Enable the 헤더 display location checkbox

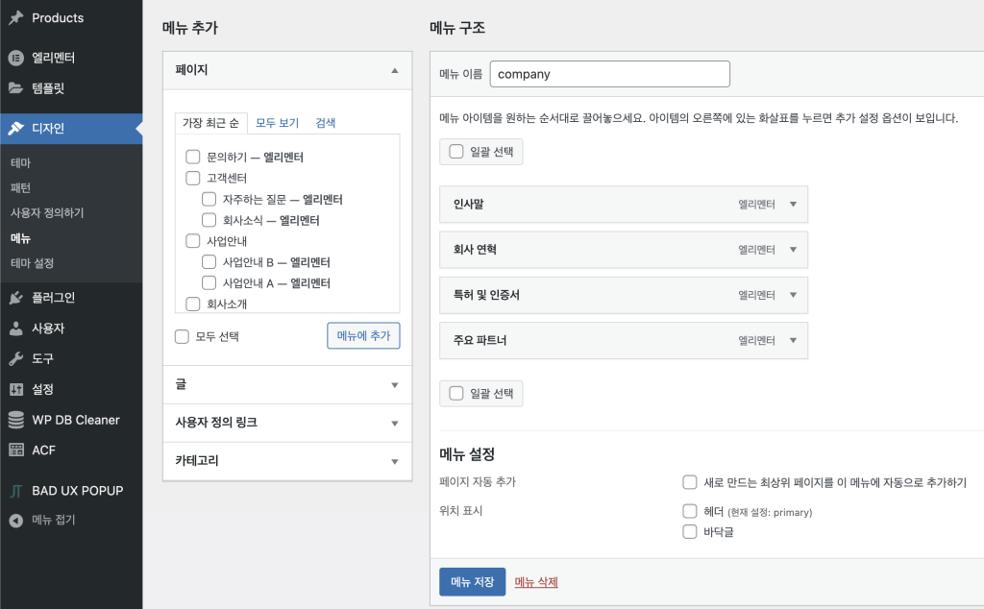coord(689,511)
